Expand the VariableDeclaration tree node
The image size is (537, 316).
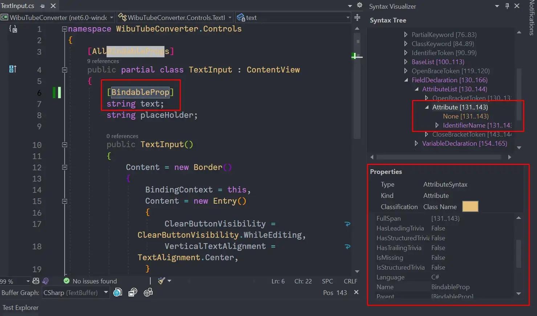pyautogui.click(x=416, y=144)
